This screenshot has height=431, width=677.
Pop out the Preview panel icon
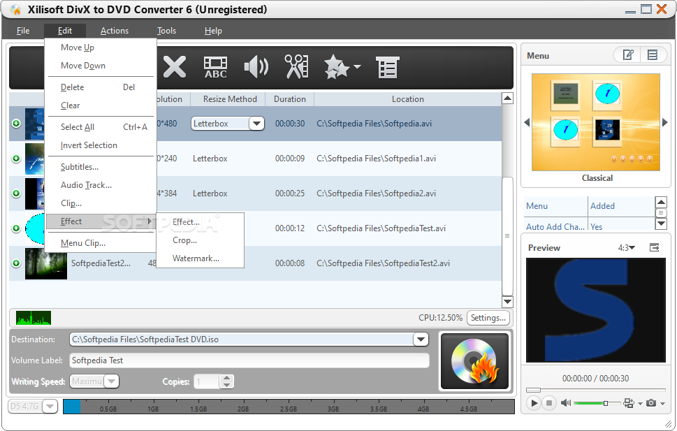click(655, 247)
